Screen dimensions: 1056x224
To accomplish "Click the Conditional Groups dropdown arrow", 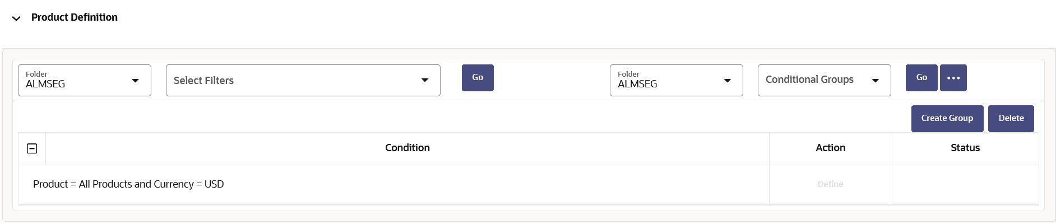I will [876, 80].
